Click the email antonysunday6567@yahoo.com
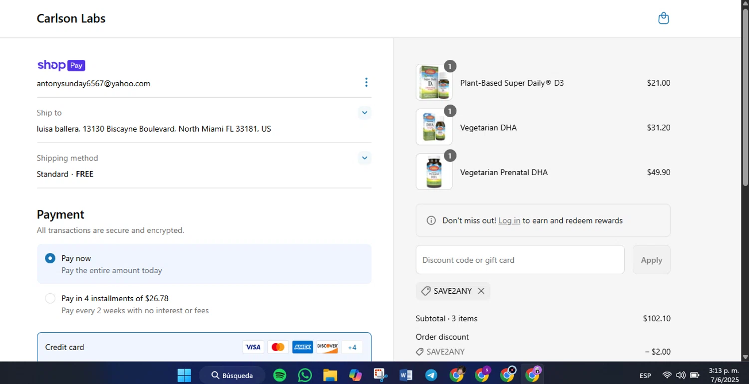Image resolution: width=749 pixels, height=384 pixels. (93, 84)
